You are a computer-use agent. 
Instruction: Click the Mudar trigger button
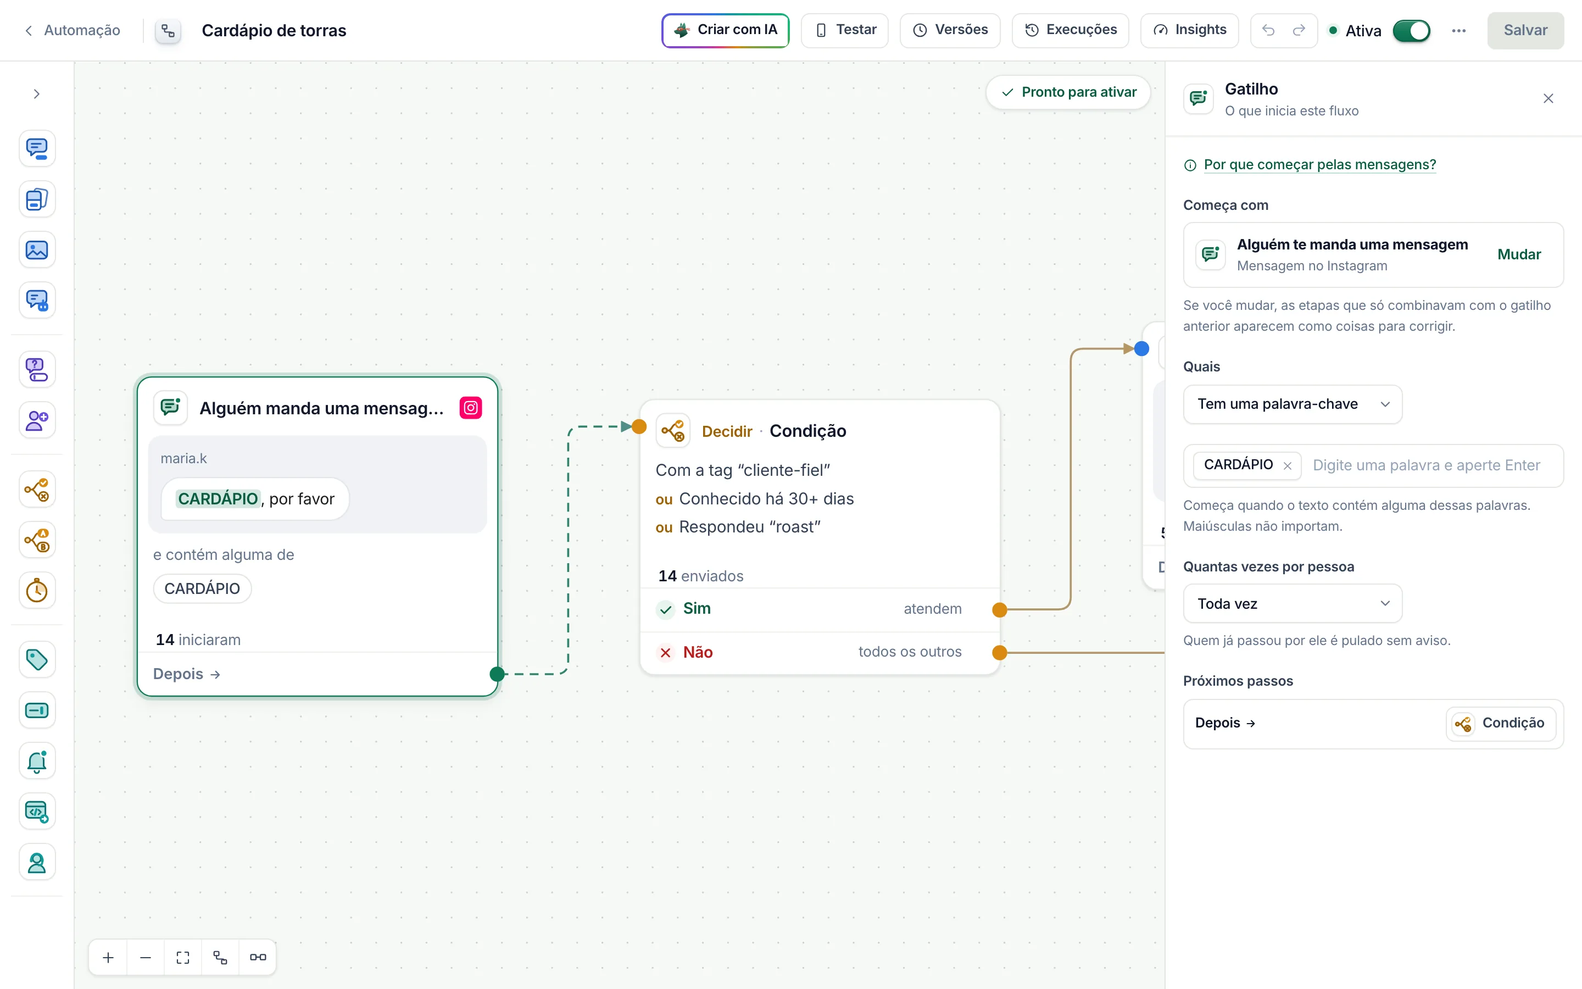click(1519, 254)
